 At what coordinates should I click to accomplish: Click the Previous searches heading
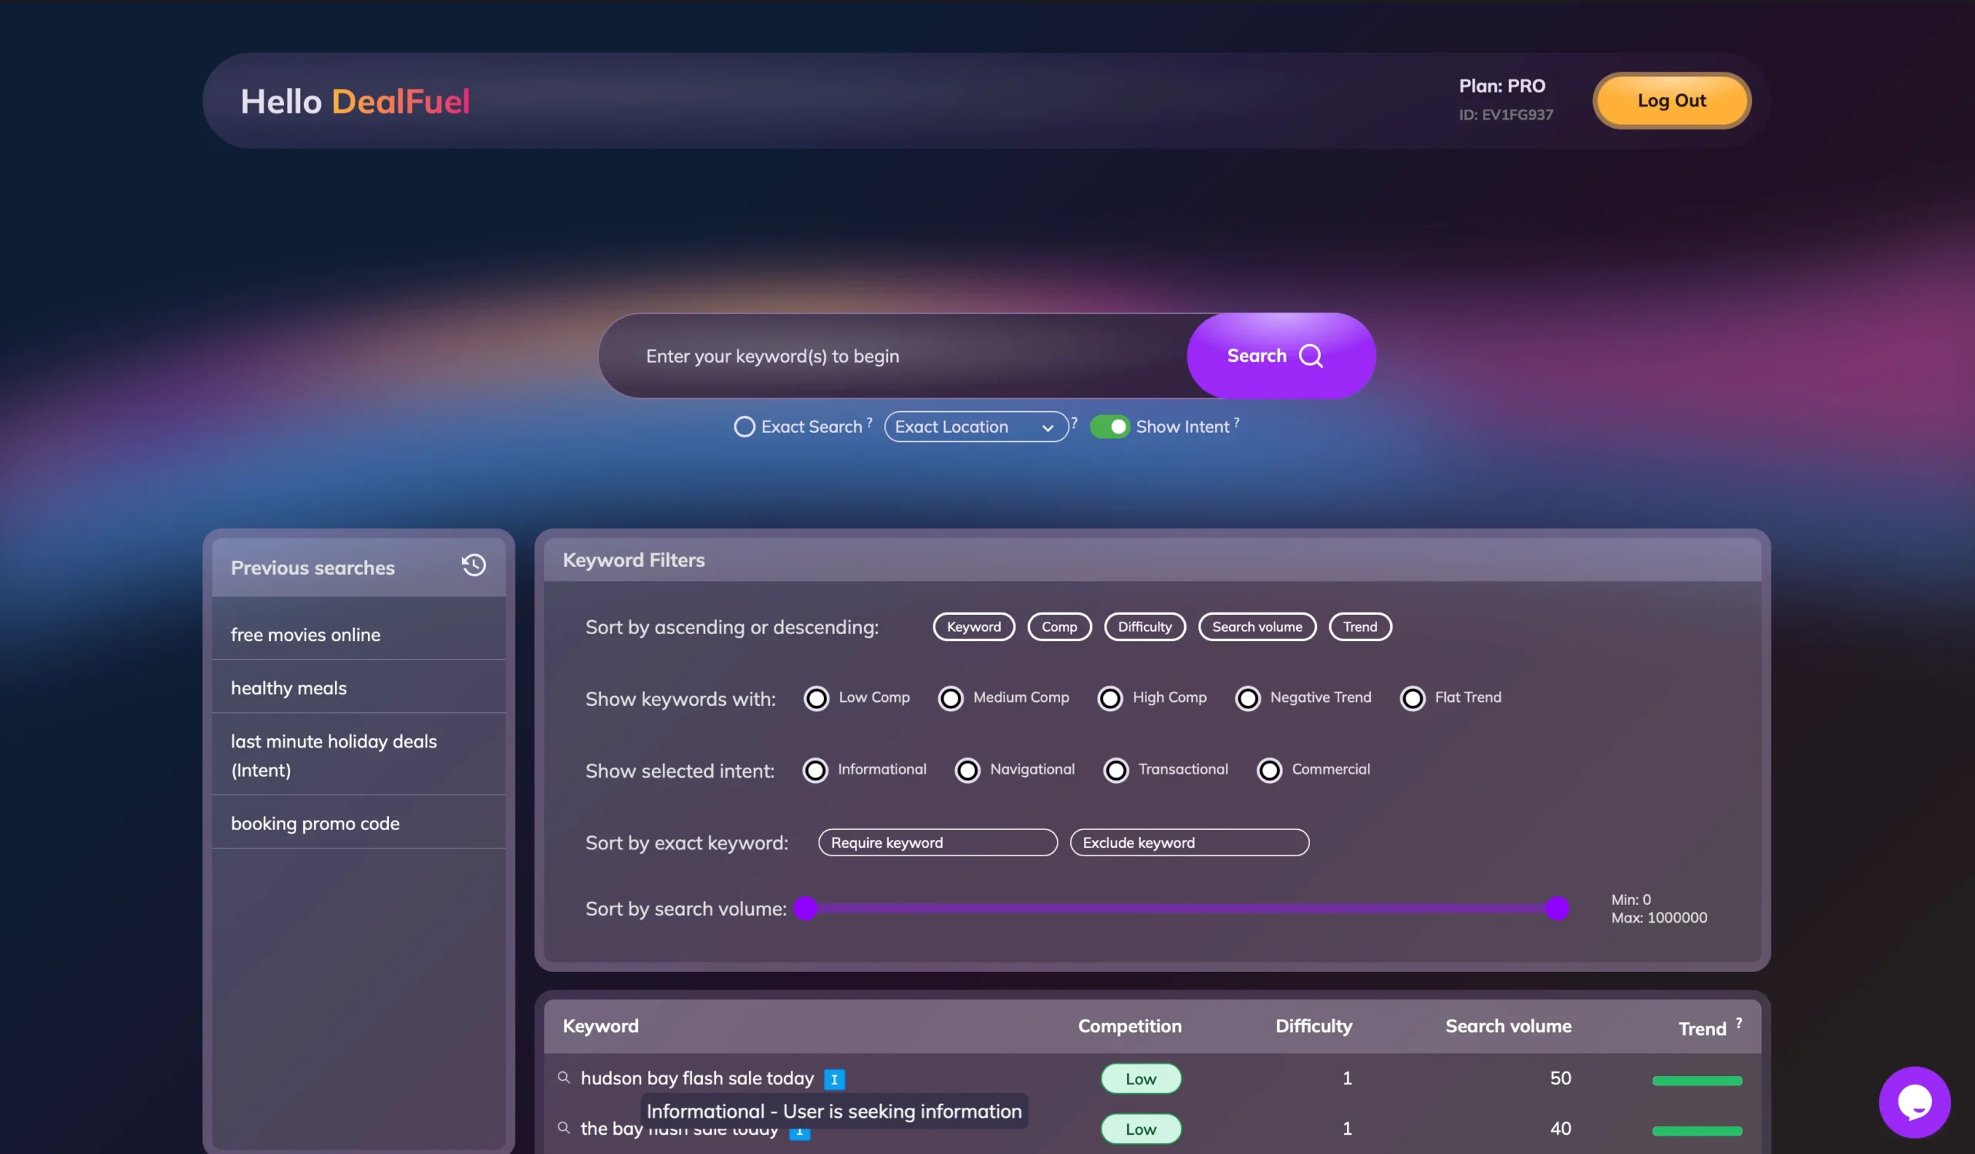coord(312,567)
